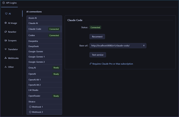
Task: Click the Connected status badge in panel
Action: (95, 28)
